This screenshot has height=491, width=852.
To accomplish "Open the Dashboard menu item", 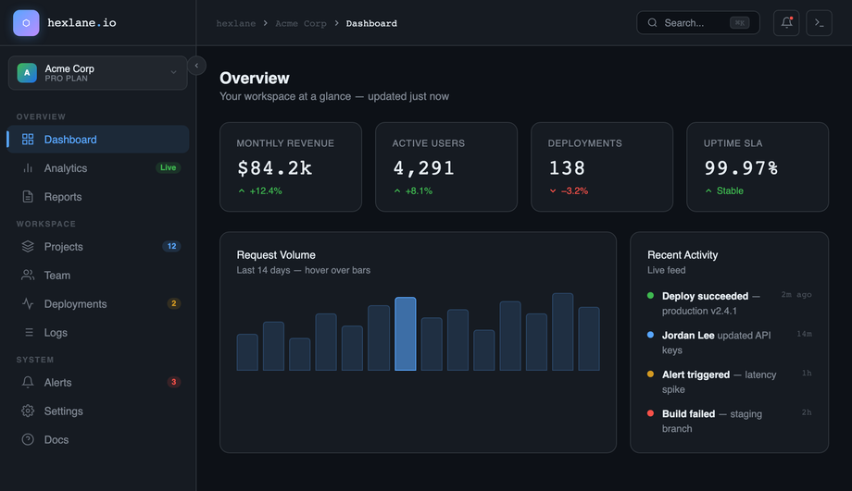I will coord(98,140).
